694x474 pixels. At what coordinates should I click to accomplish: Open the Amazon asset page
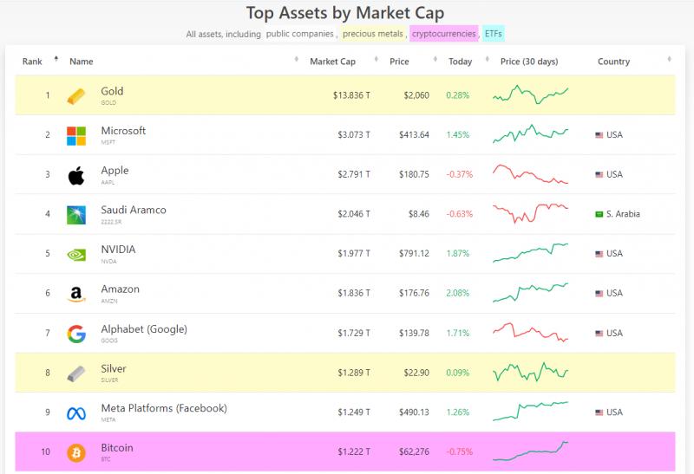coord(120,289)
